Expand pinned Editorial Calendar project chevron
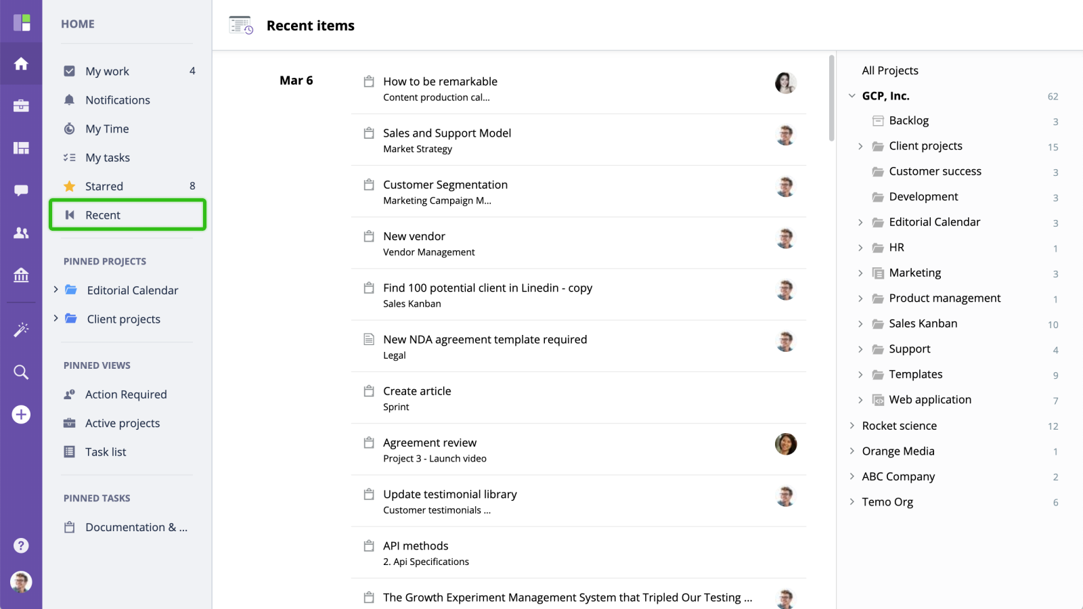Screen dimensions: 1083x609 click(56, 290)
